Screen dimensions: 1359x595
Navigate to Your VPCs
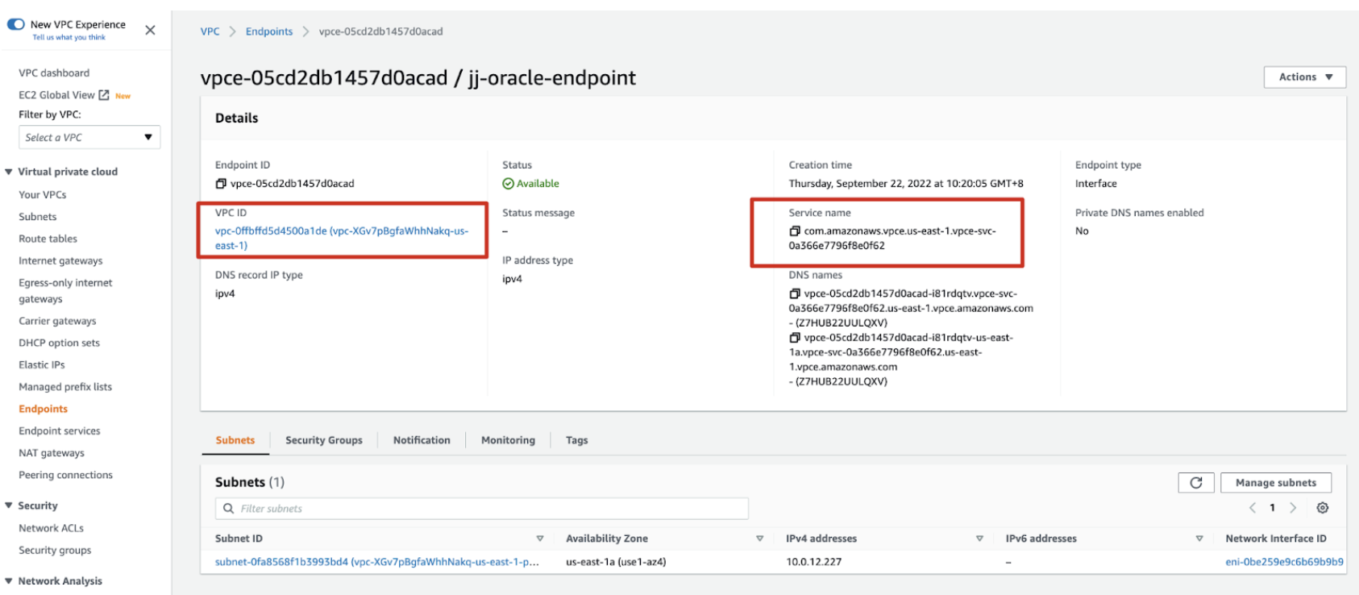coord(43,195)
